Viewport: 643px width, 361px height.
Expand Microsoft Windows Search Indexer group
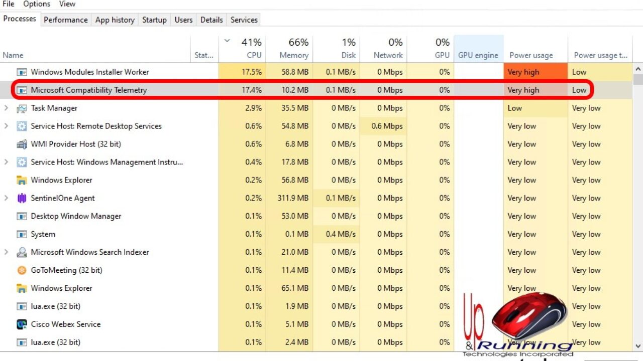coord(6,252)
